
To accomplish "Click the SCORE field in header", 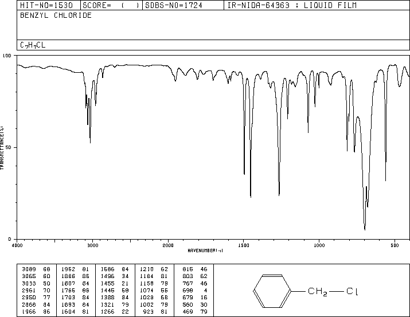I will click(x=111, y=5).
